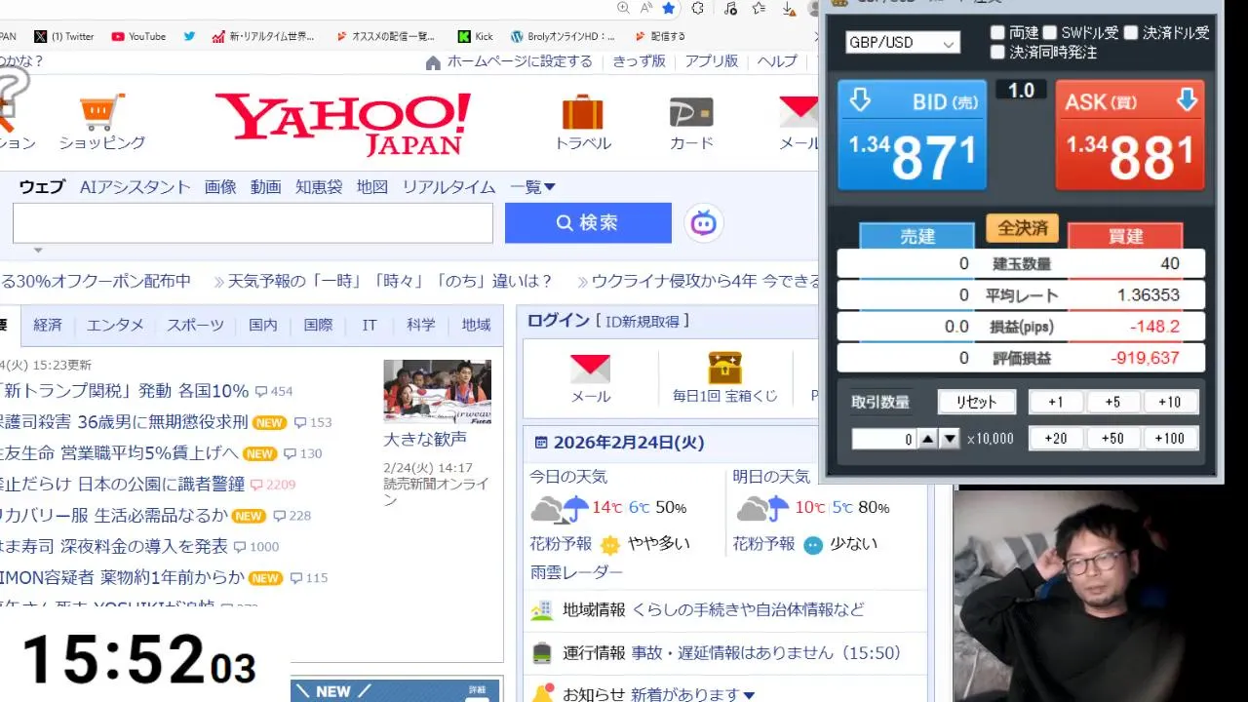Screen dimensions: 1248x702
Task: Add +5 to trade quantity
Action: (1112, 402)
